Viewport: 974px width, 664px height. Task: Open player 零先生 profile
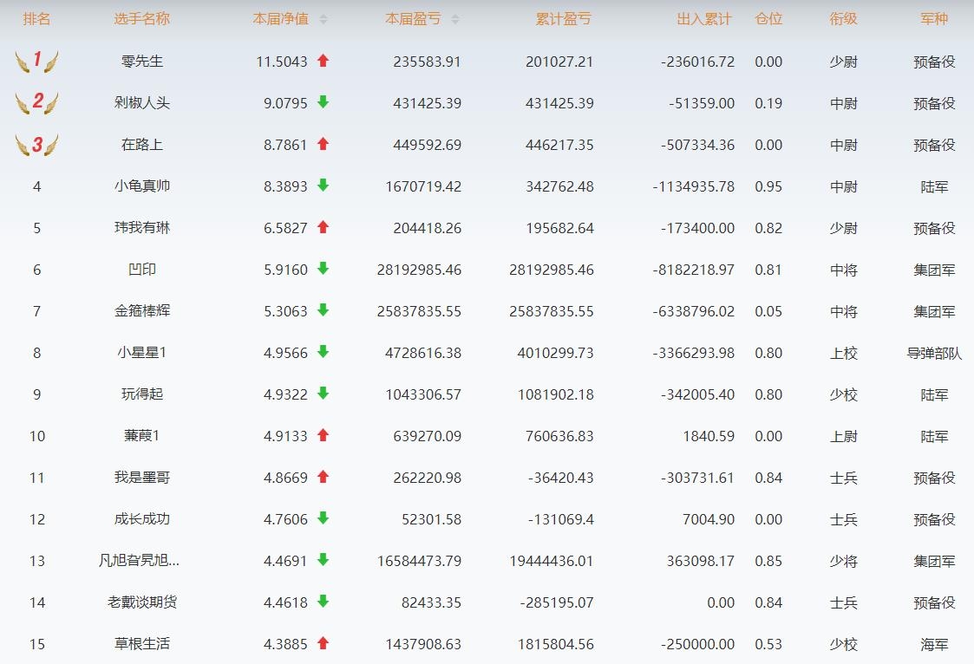(141, 62)
